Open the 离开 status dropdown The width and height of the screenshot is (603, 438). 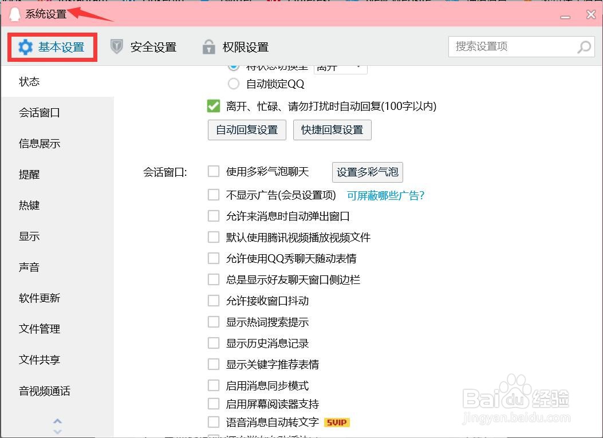point(341,68)
